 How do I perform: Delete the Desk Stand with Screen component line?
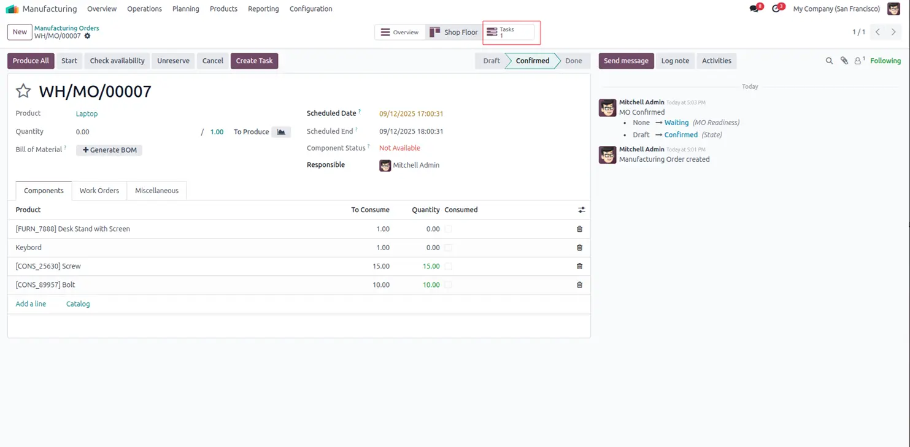[579, 229]
